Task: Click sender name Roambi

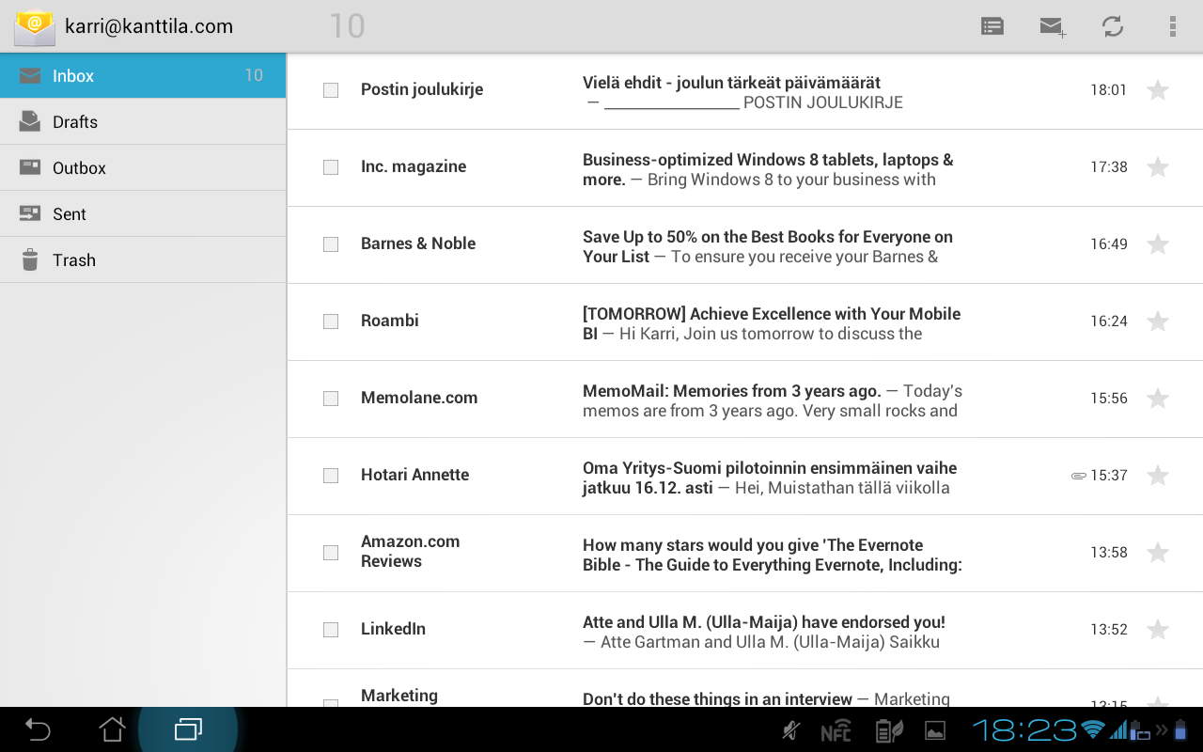Action: (390, 321)
